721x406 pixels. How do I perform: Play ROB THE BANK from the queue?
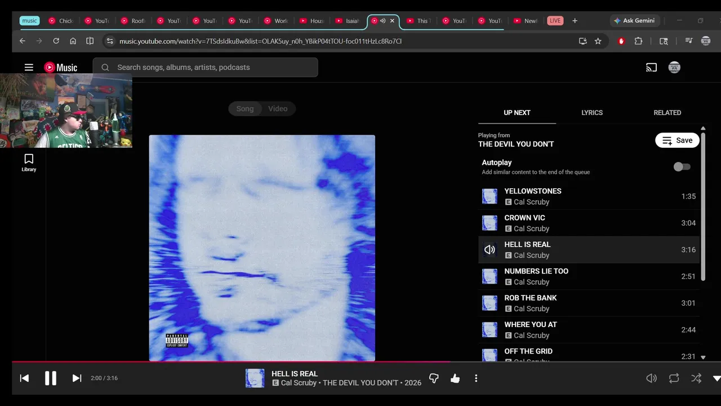click(x=589, y=303)
